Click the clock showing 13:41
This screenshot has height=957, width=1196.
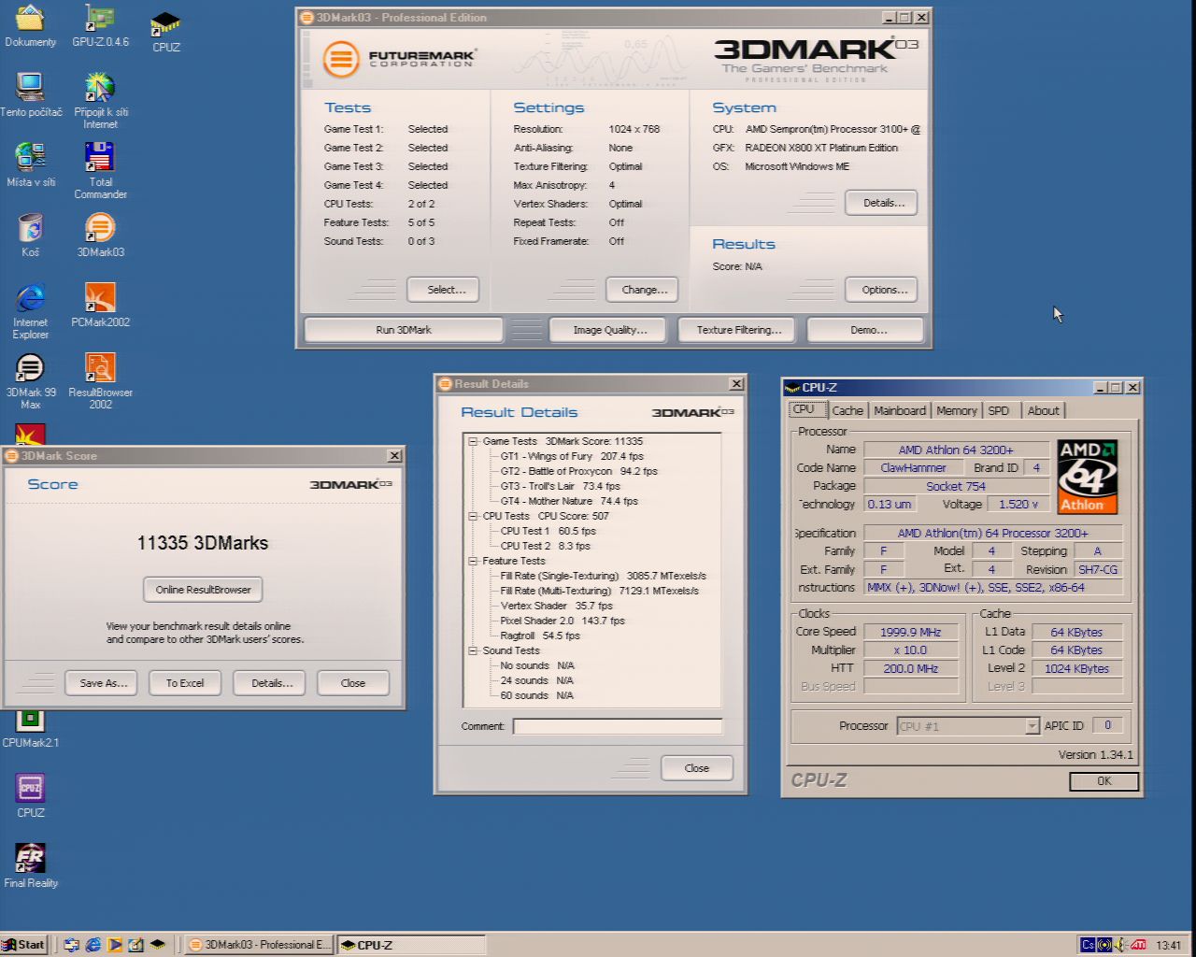(1168, 945)
